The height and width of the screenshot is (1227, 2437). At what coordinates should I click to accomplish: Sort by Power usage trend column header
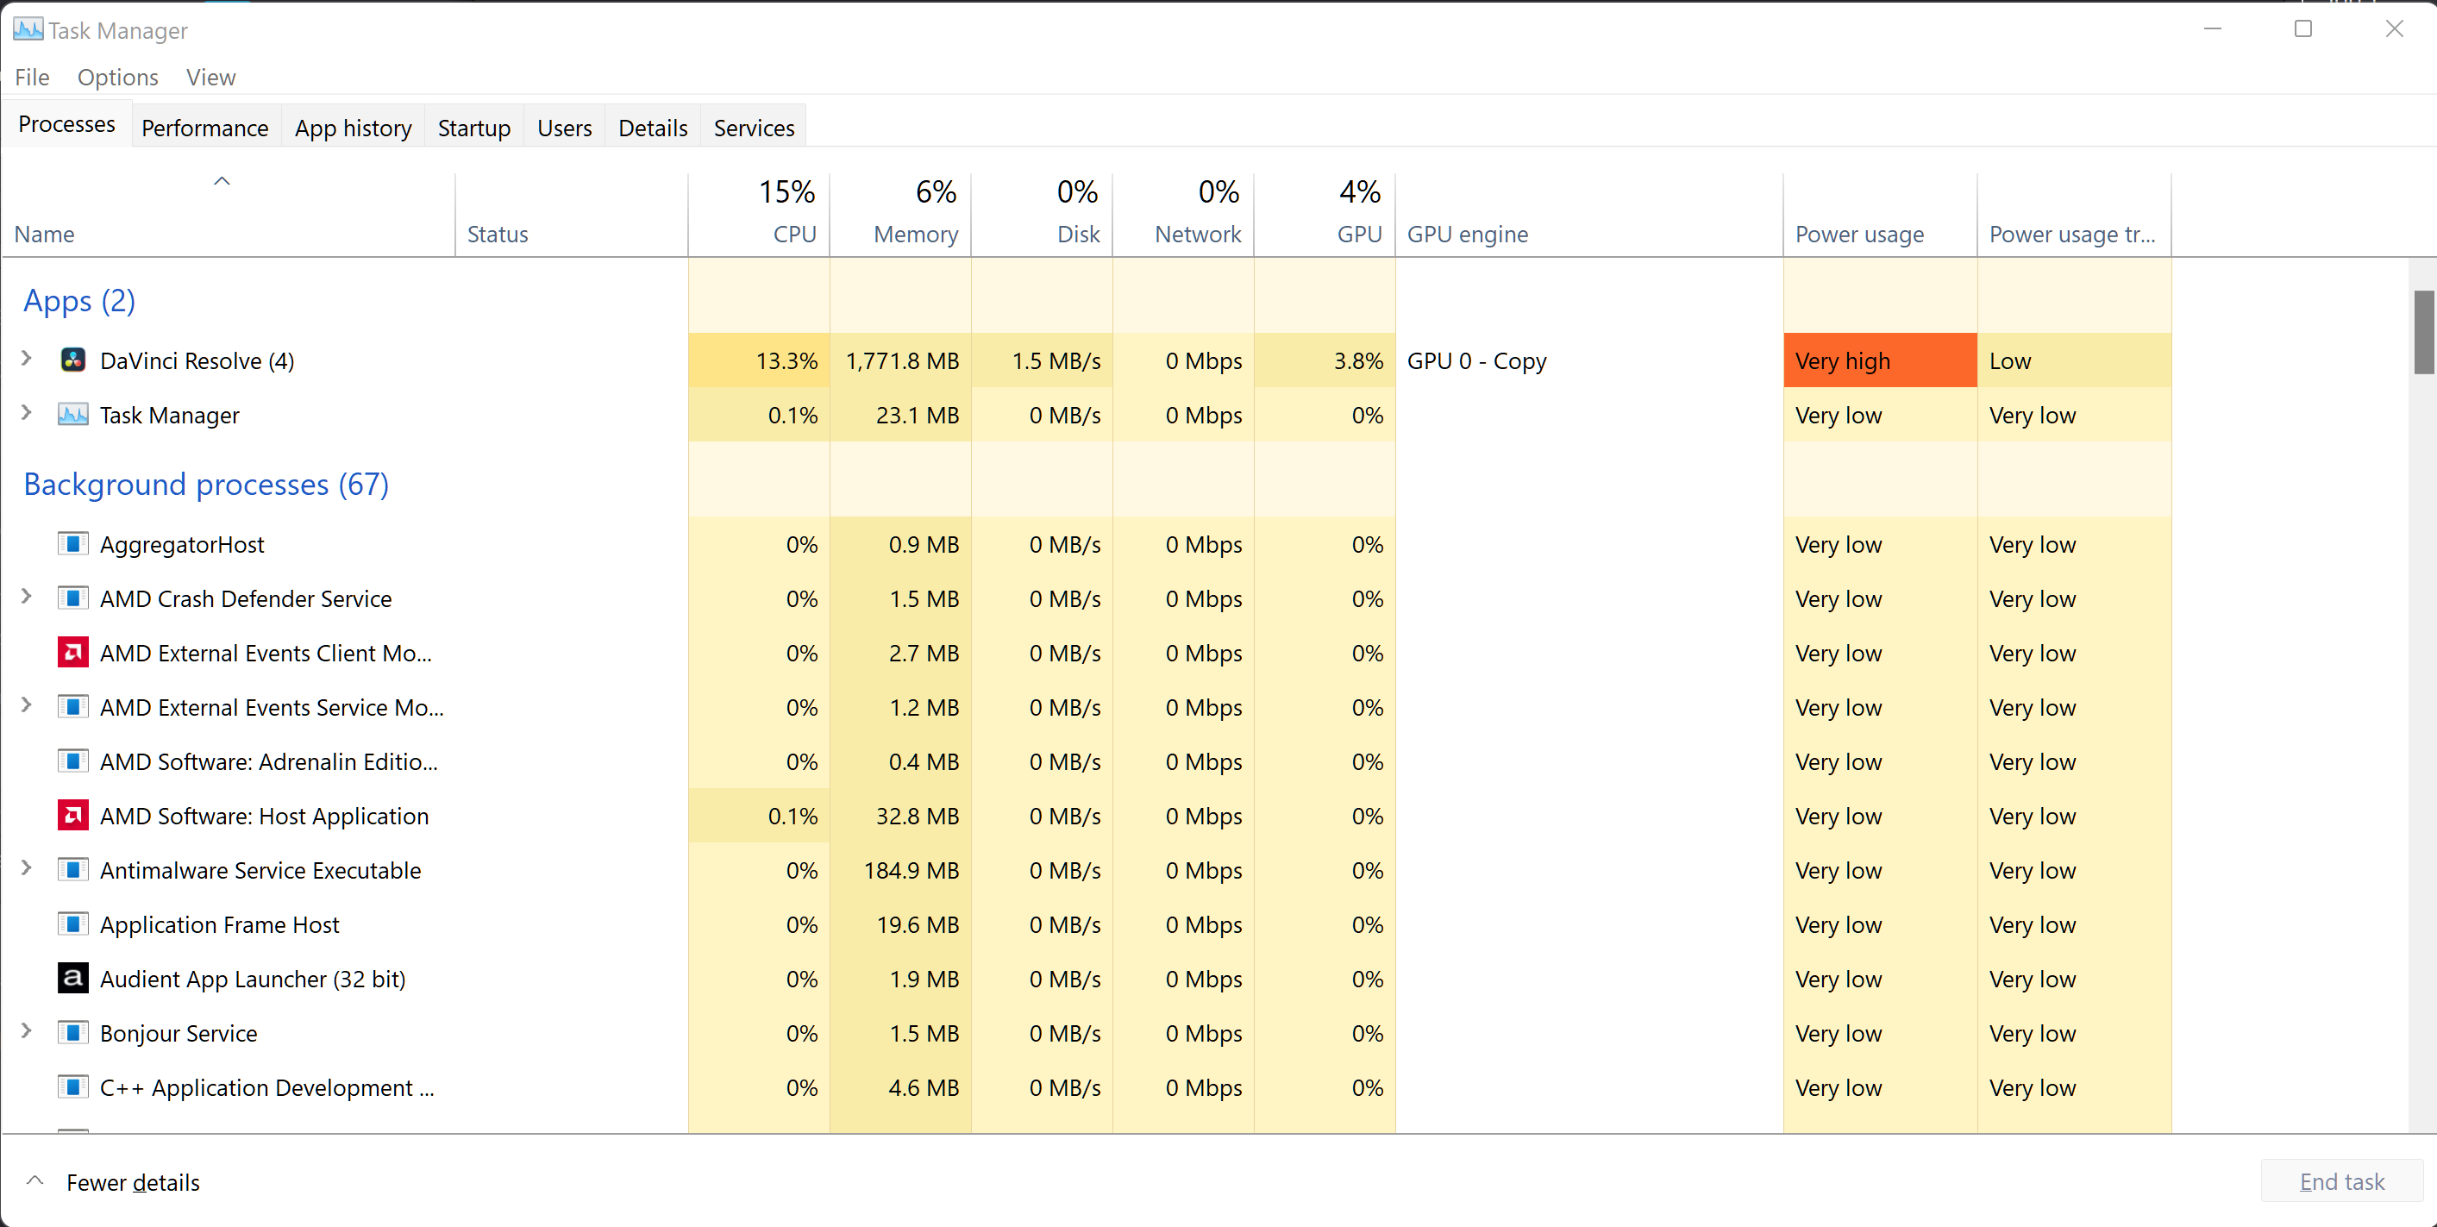click(x=2074, y=214)
